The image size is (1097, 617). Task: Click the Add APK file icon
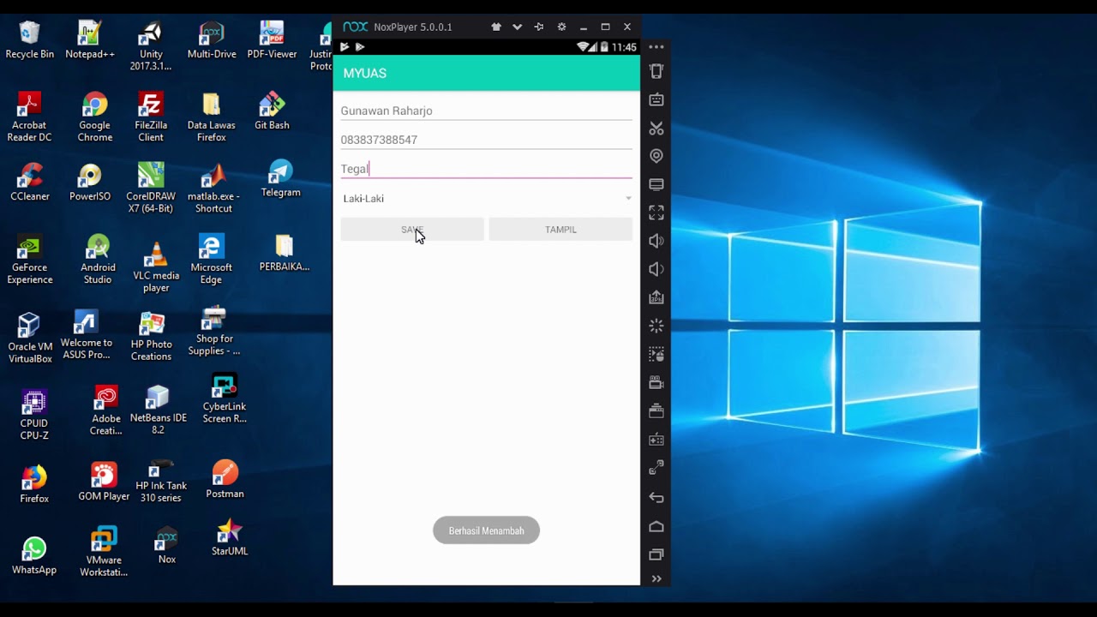[656, 297]
